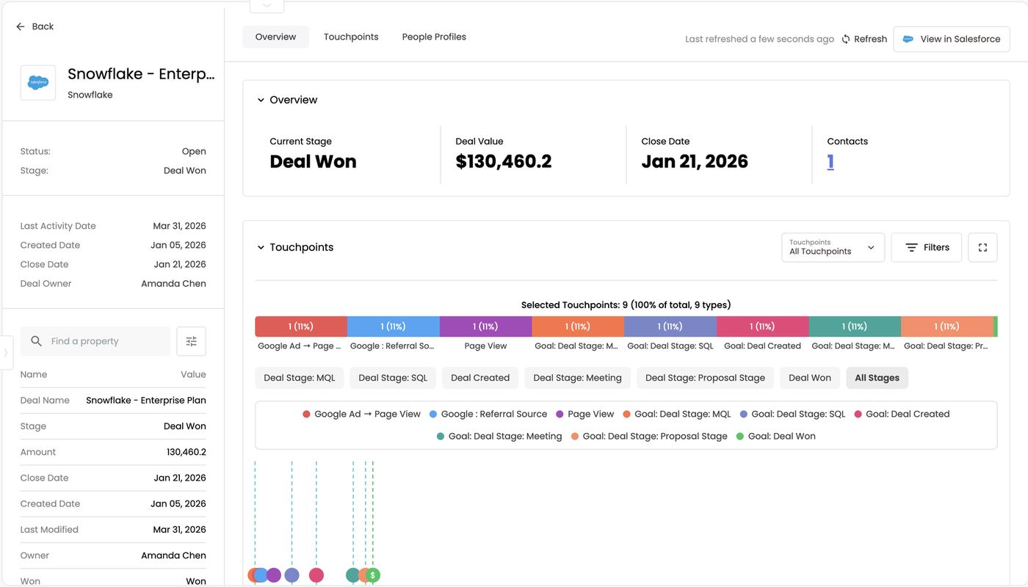Open the Contacts count link

[x=830, y=161]
